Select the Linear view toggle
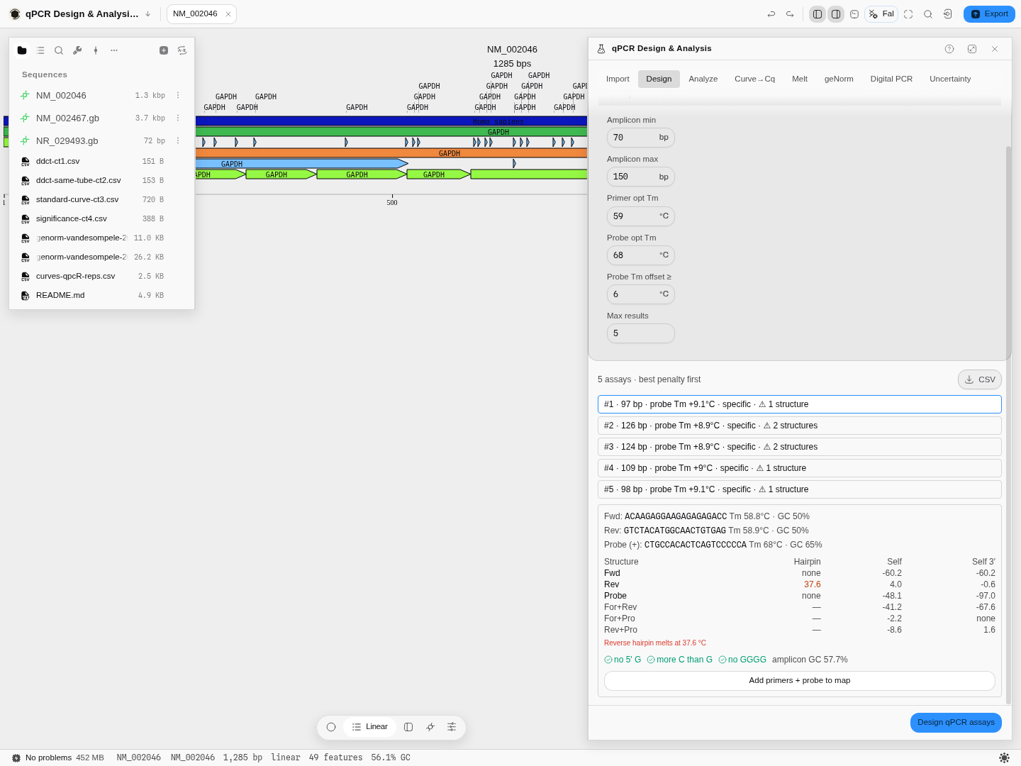This screenshot has height=766, width=1021. pyautogui.click(x=369, y=727)
